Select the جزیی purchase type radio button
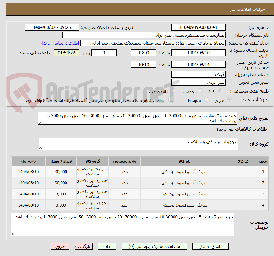Image resolution: width=274 pixels, height=256 pixels. (x=230, y=99)
